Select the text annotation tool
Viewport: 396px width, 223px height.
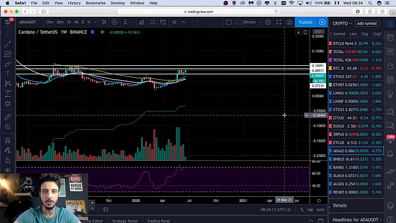tap(8, 74)
